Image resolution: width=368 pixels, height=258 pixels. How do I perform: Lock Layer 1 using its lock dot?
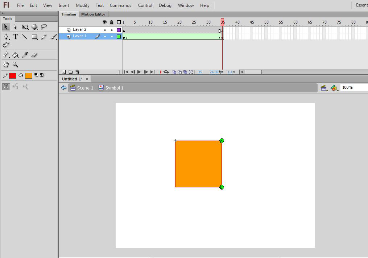[112, 36]
